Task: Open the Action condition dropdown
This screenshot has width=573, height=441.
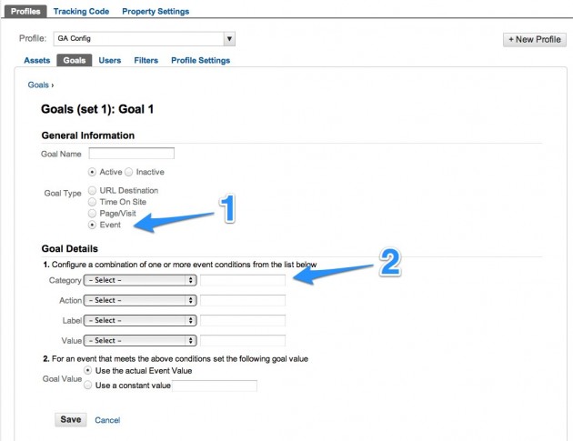Action: coord(140,300)
